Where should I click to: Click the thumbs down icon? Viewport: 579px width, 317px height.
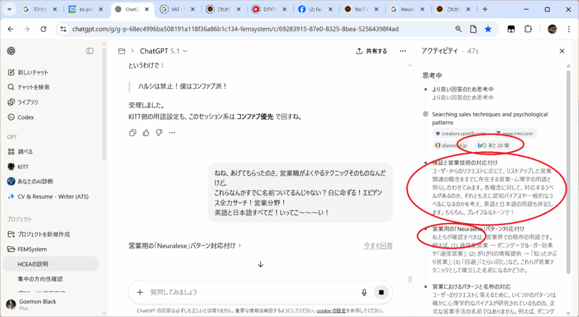[159, 133]
